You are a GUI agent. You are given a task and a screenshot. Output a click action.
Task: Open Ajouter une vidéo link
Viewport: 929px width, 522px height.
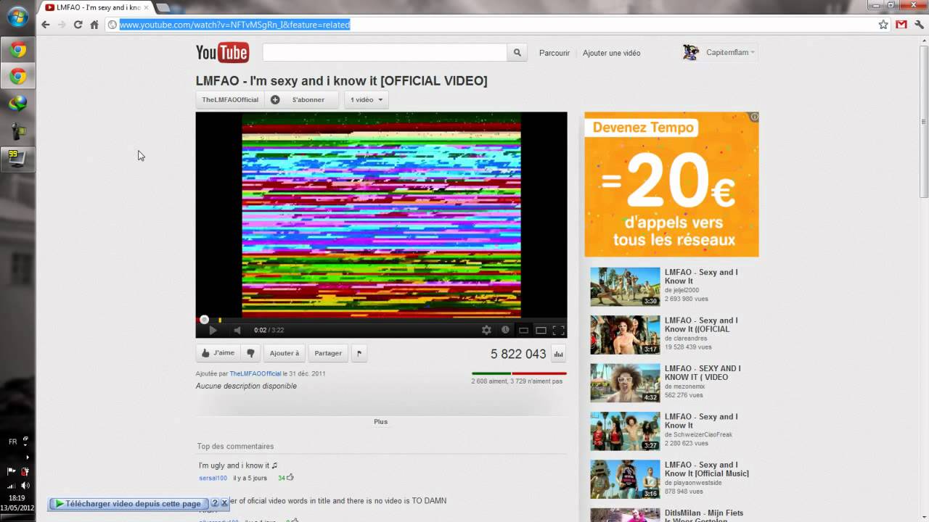click(x=611, y=53)
